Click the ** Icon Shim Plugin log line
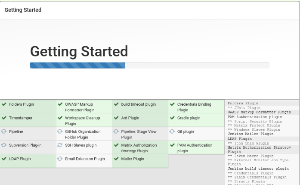The height and width of the screenshot is (185, 300). point(248,143)
